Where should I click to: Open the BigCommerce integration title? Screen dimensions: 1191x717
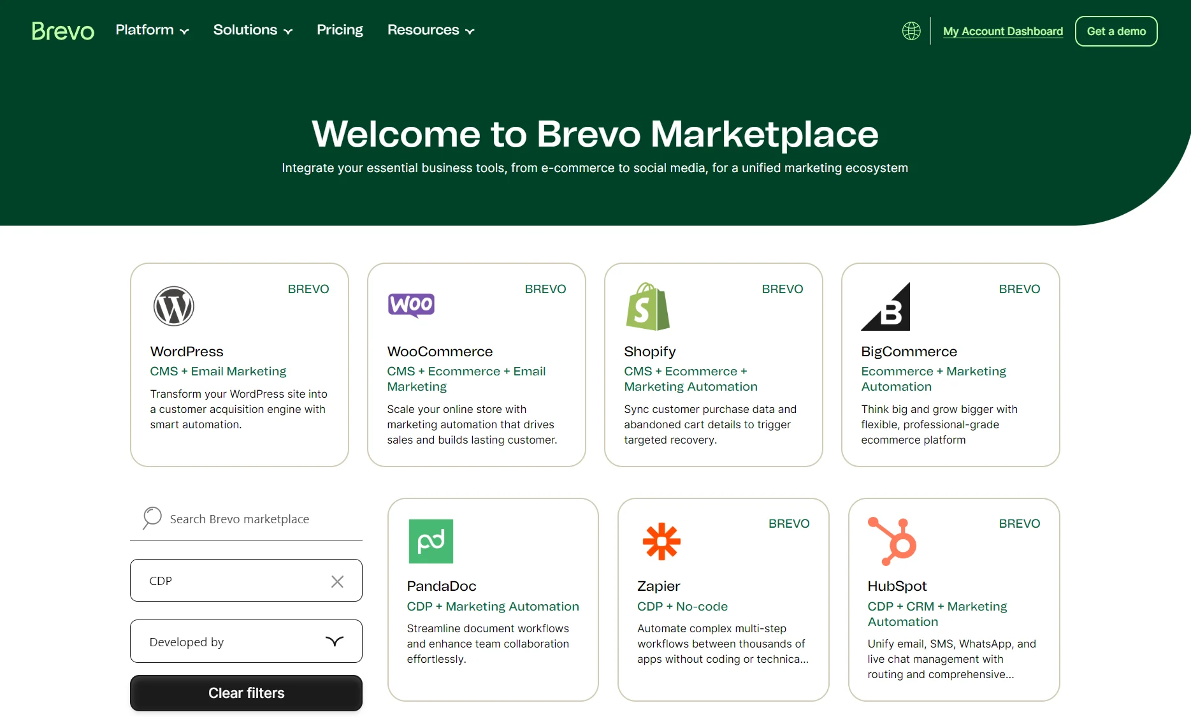(909, 352)
